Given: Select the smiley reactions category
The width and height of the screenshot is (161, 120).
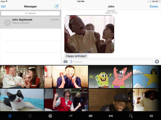Looking at the screenshot, I should (50, 116).
